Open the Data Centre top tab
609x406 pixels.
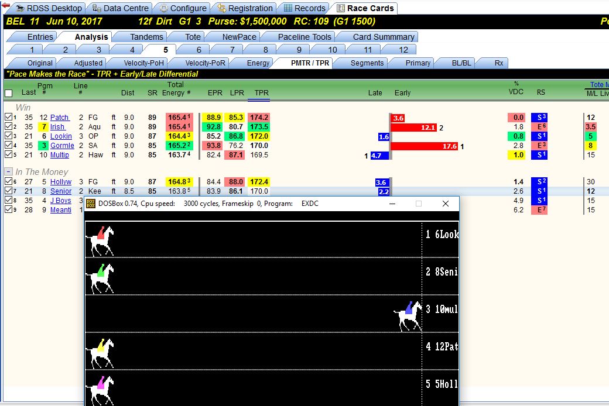pos(126,8)
